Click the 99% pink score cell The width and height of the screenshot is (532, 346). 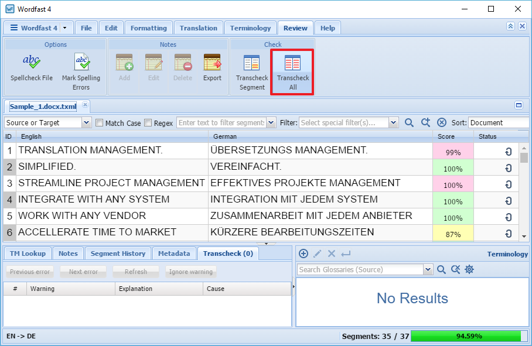pos(453,152)
